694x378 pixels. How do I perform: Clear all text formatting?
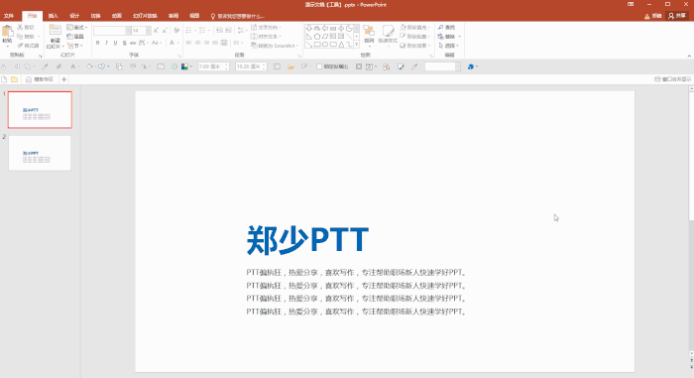[176, 31]
